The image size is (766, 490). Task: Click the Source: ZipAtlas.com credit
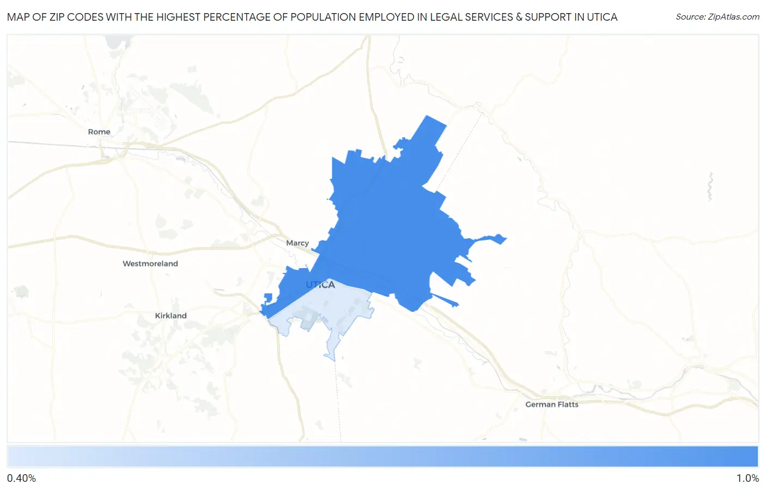[x=718, y=17]
